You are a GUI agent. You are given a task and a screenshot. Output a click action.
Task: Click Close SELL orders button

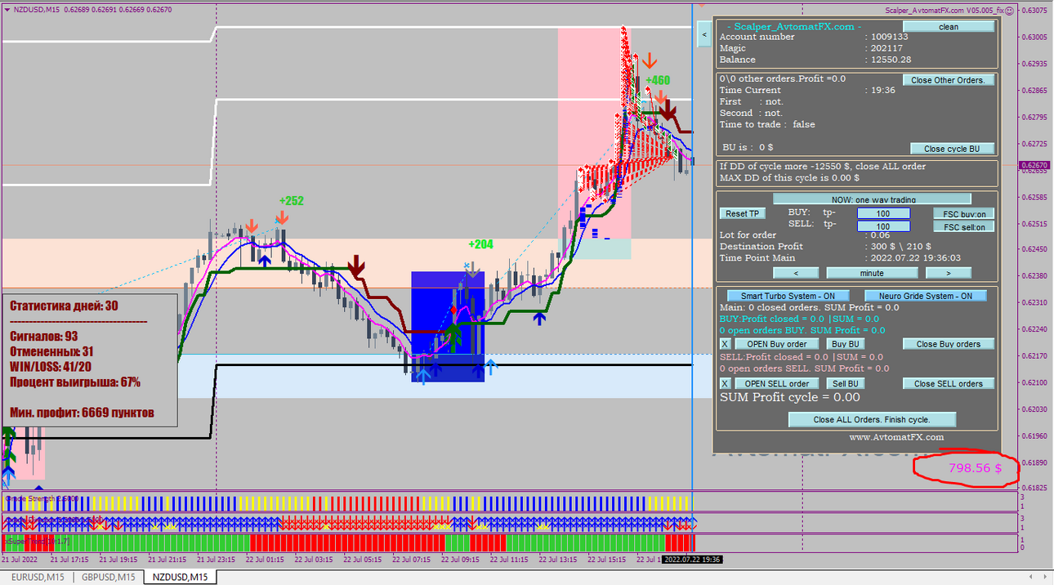949,383
